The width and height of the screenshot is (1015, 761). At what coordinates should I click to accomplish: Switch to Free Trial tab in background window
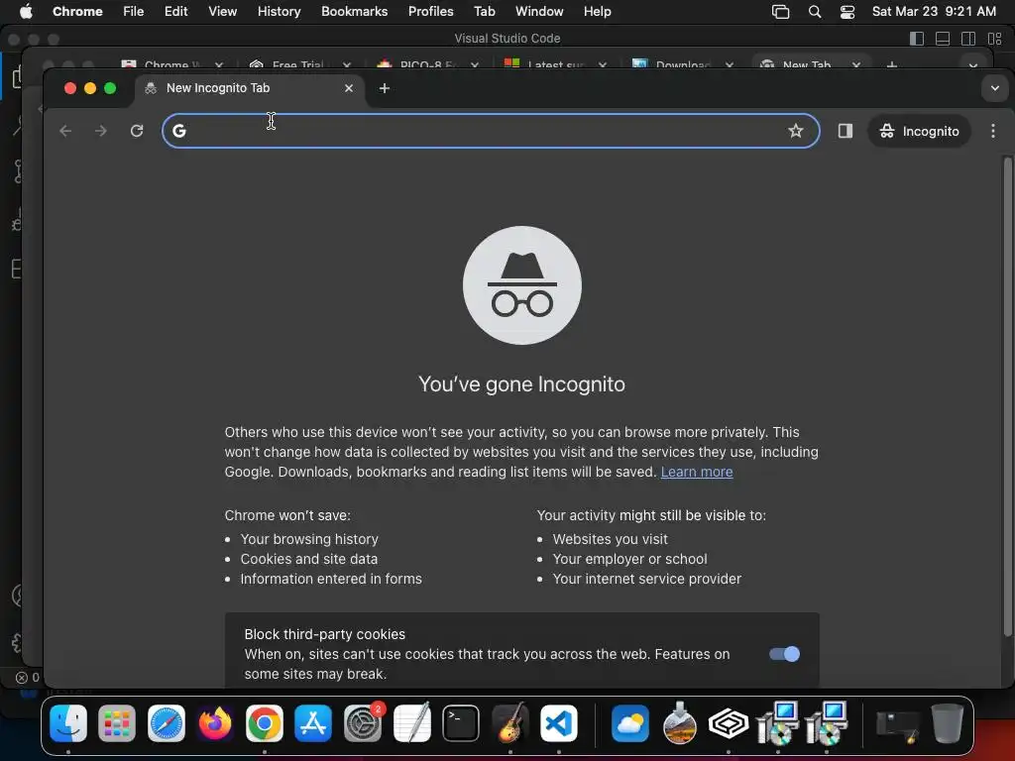pos(297,64)
